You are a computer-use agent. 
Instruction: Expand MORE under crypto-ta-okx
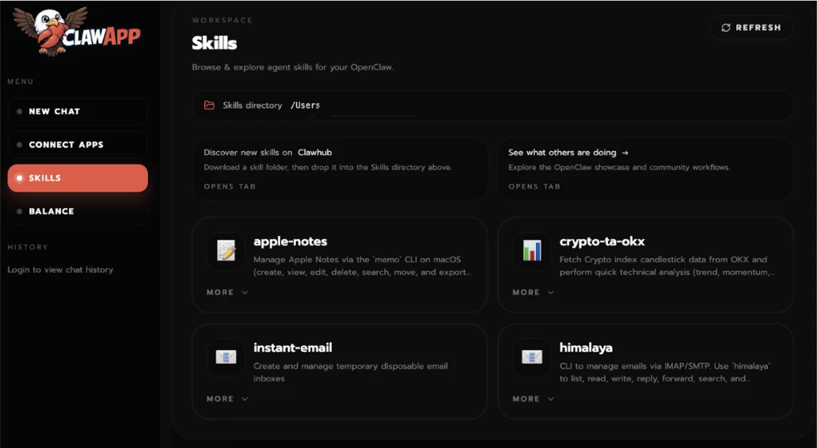pyautogui.click(x=533, y=292)
